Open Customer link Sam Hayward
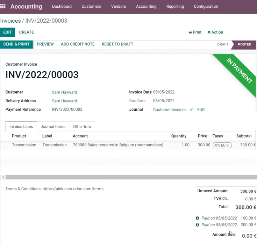Screen dimensions: 257x244 coord(64,92)
